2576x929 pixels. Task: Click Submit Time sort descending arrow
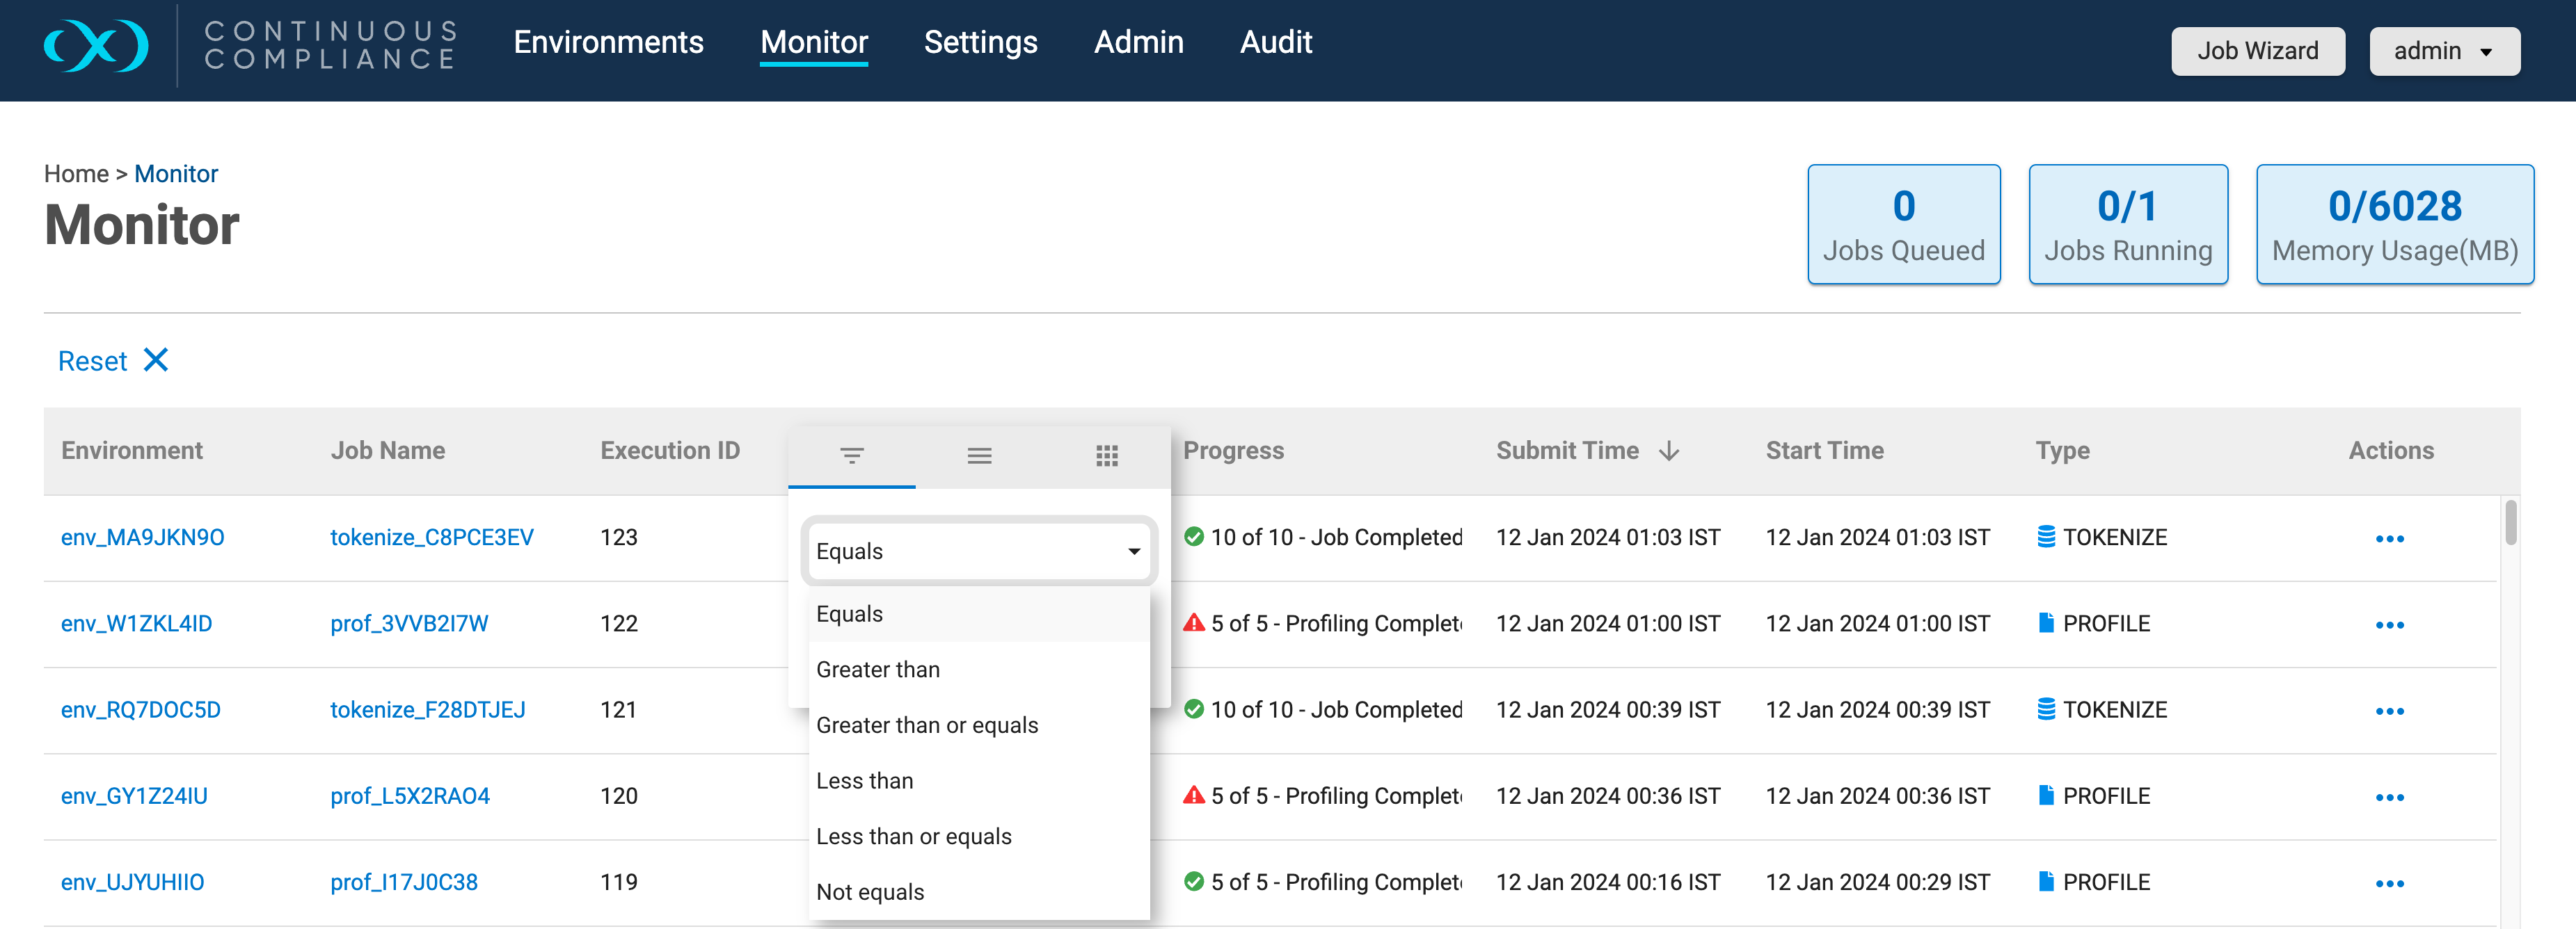point(1669,451)
